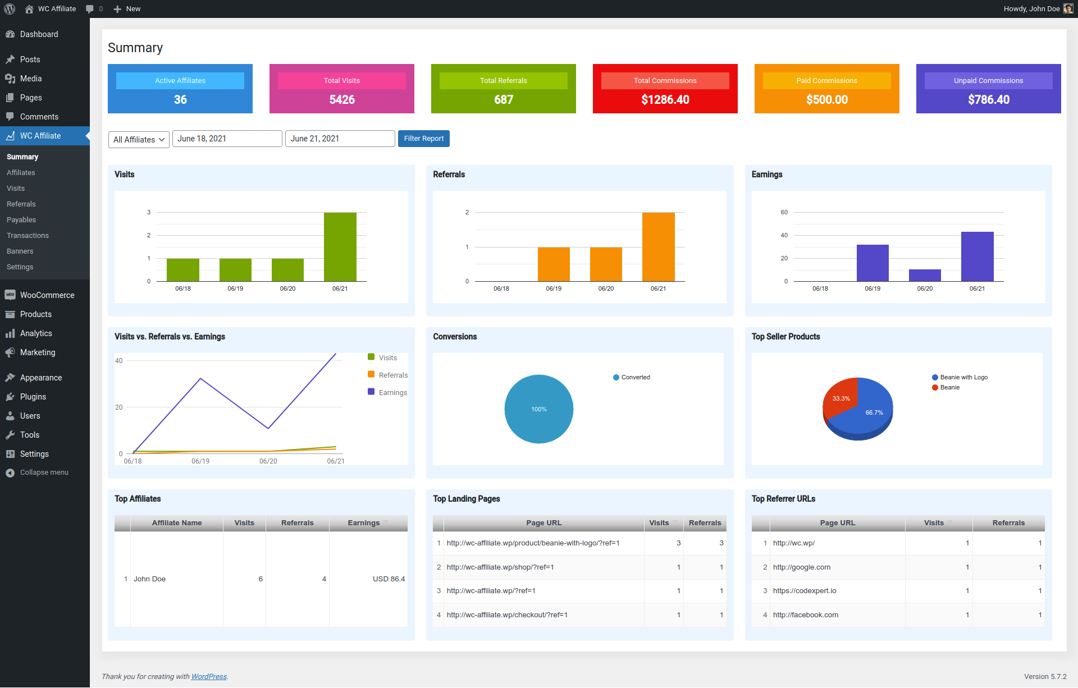Open Comments from the sidebar icon

pyautogui.click(x=11, y=117)
